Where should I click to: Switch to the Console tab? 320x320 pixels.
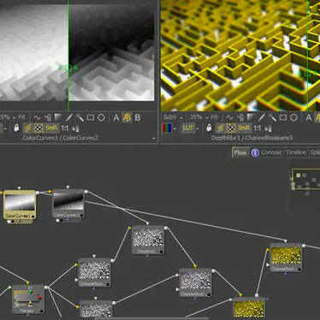tap(271, 152)
